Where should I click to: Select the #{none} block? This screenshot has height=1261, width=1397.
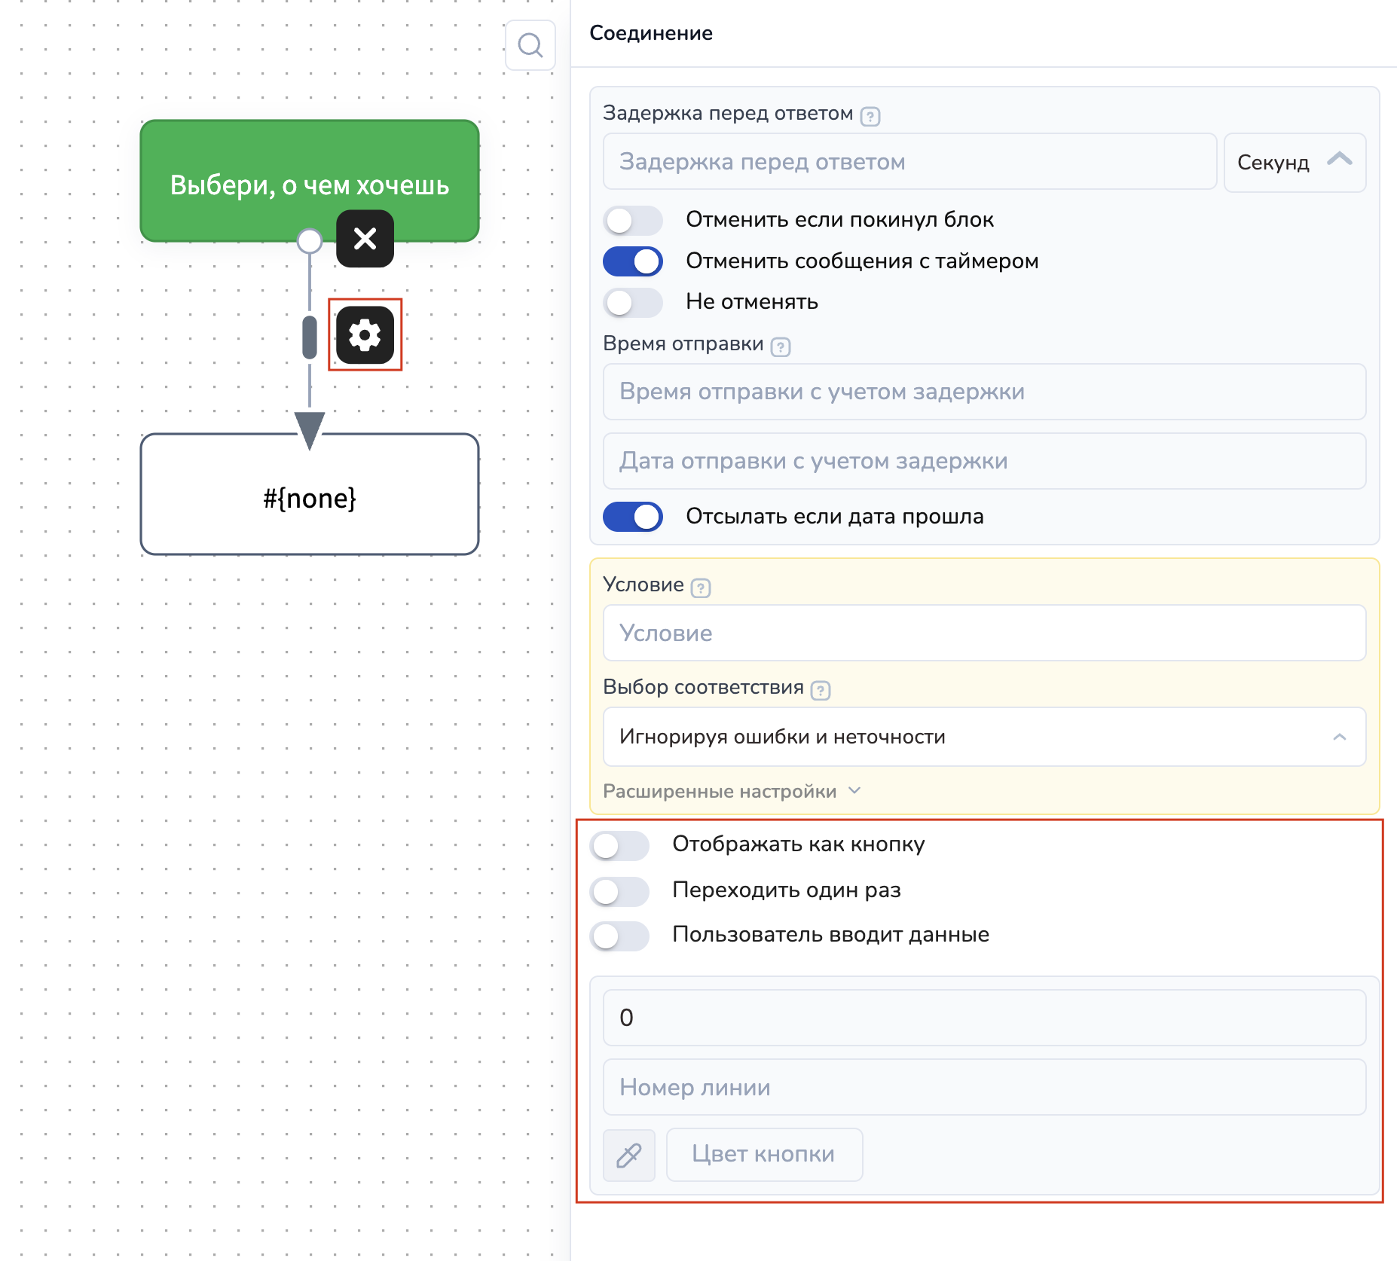click(x=309, y=498)
